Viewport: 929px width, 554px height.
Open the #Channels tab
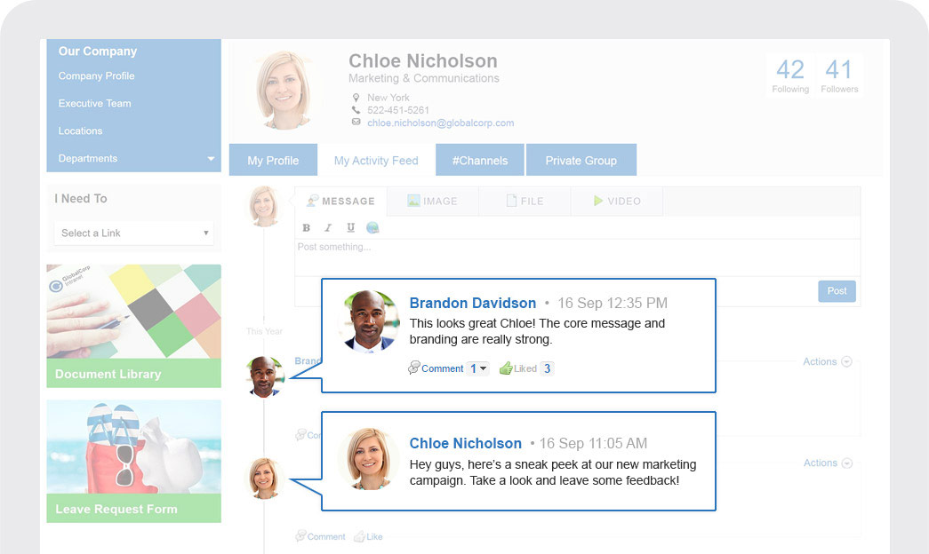480,160
